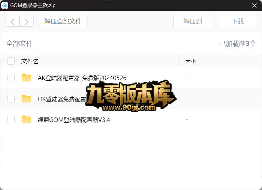Viewport: 262px width, 190px height.
Task: Tick the select-all checkbox beside 文件名
Action: pos(11,61)
